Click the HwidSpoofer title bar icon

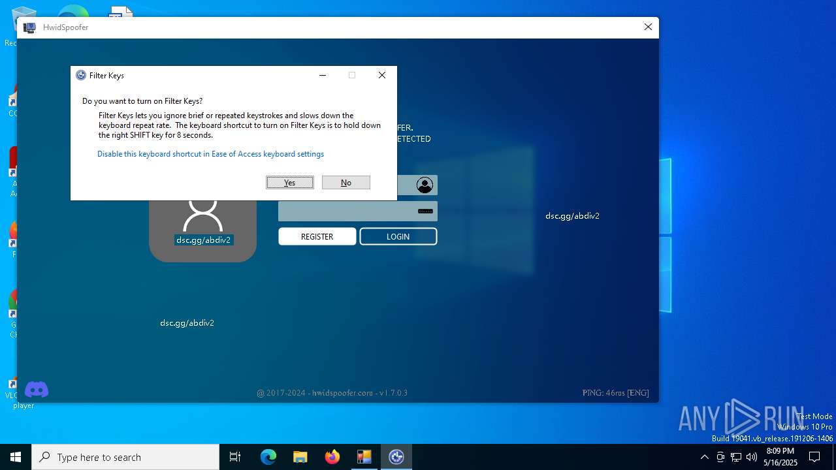29,27
